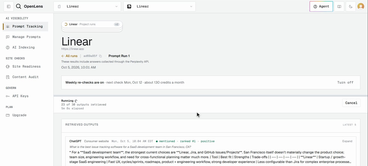Open the user avatar menu

[x=361, y=7]
